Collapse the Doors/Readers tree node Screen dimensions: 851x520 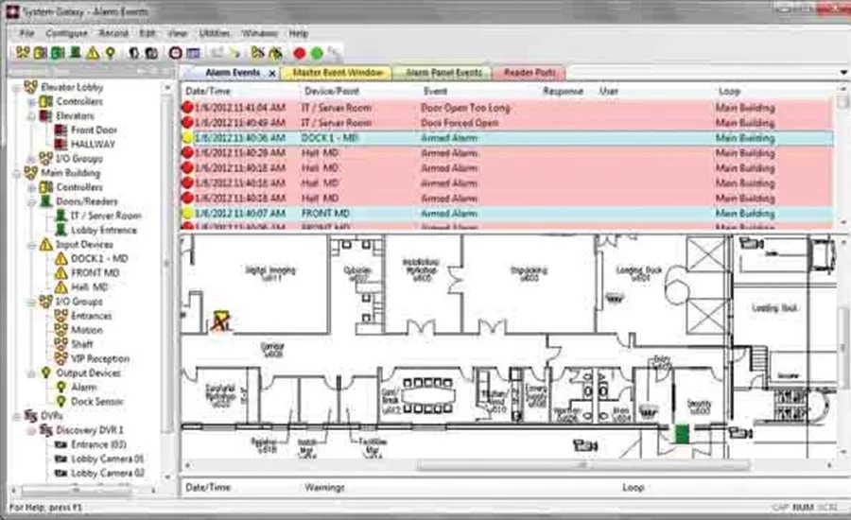[x=31, y=201]
